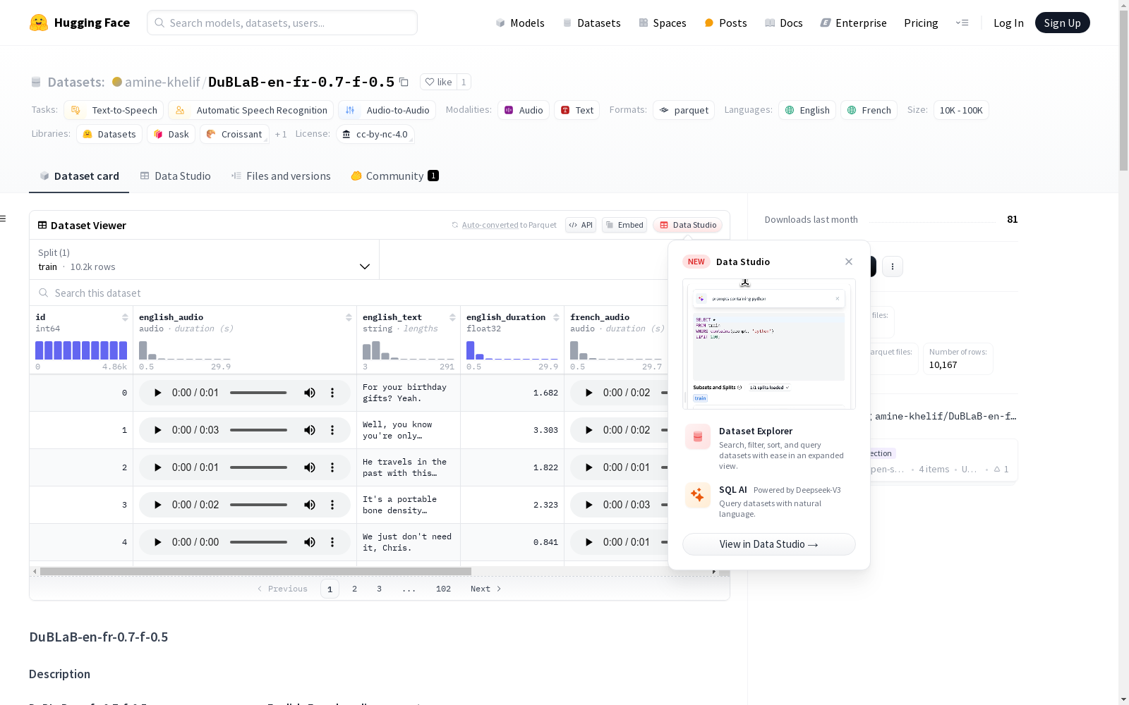Click the Sign Up button
This screenshot has height=705, width=1129.
pyautogui.click(x=1062, y=23)
